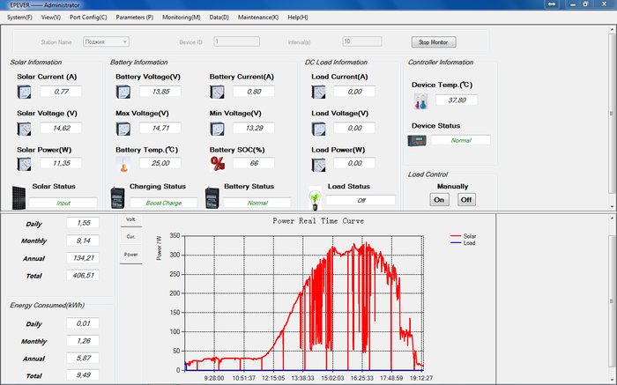
Task: Show the Cur. curve tab
Action: point(130,236)
